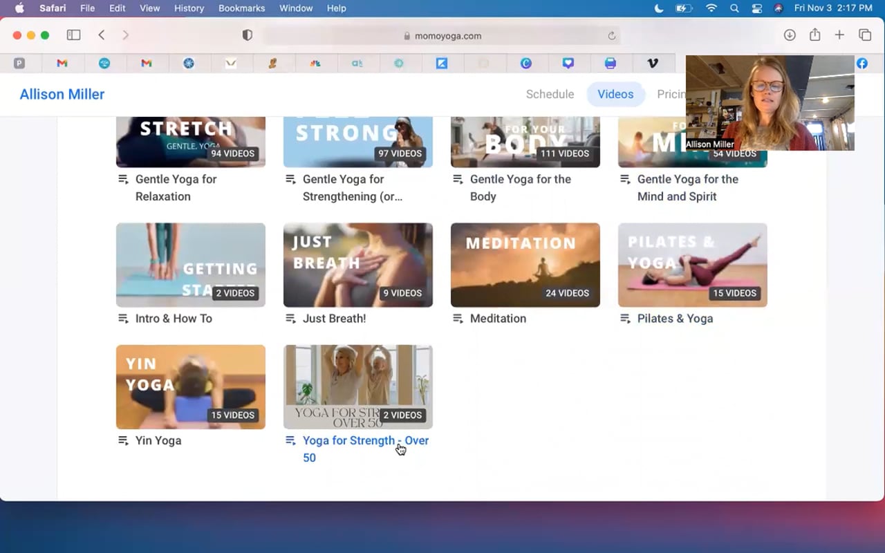
Task: Click the Share icon in Safari toolbar
Action: pyautogui.click(x=814, y=35)
